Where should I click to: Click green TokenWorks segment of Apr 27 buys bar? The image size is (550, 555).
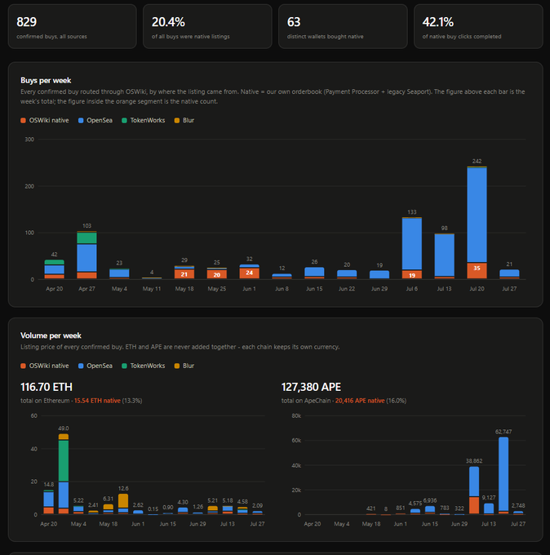click(87, 238)
